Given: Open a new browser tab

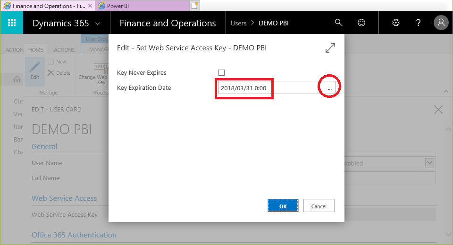Looking at the screenshot, I should click(x=195, y=6).
